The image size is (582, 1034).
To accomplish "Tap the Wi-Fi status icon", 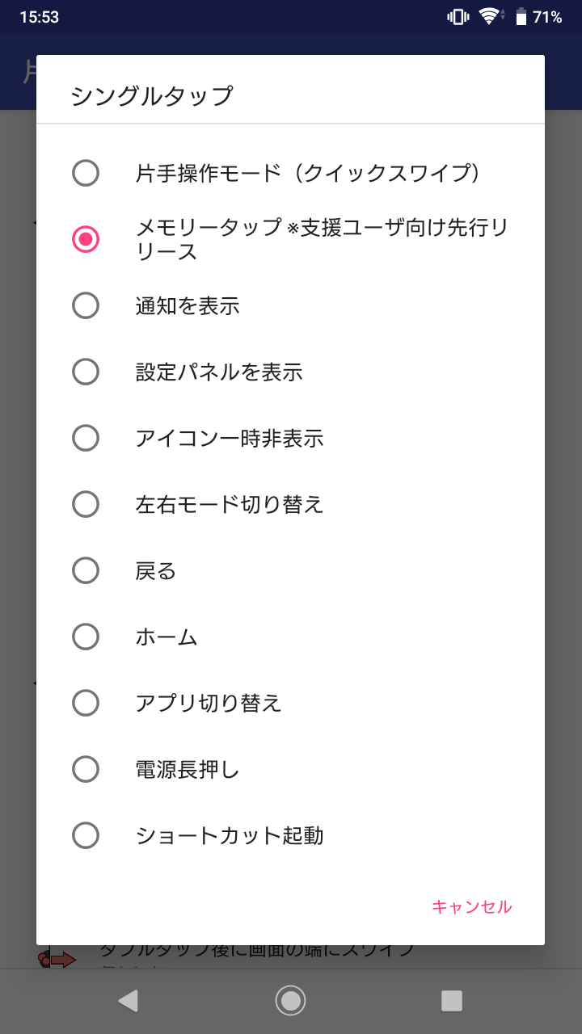I will [x=490, y=16].
